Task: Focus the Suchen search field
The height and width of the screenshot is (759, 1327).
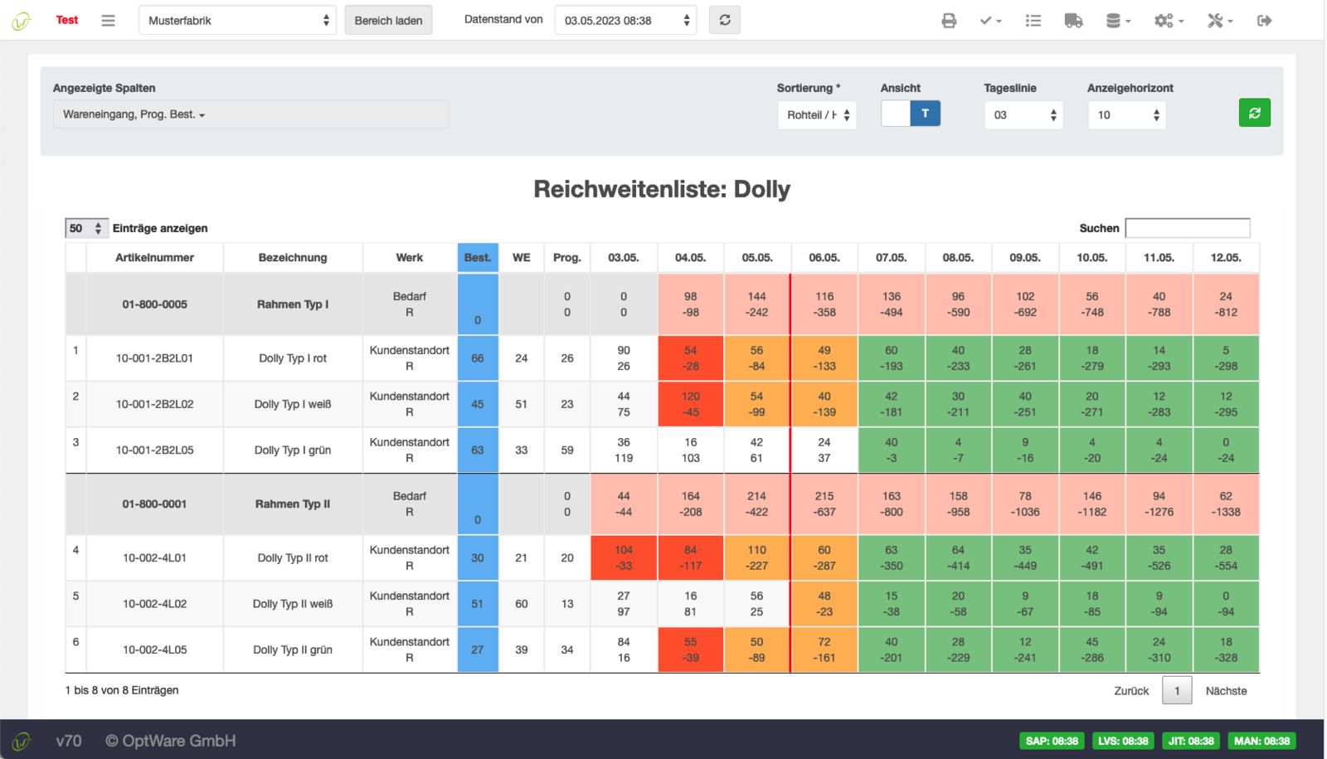Action: (x=1188, y=227)
